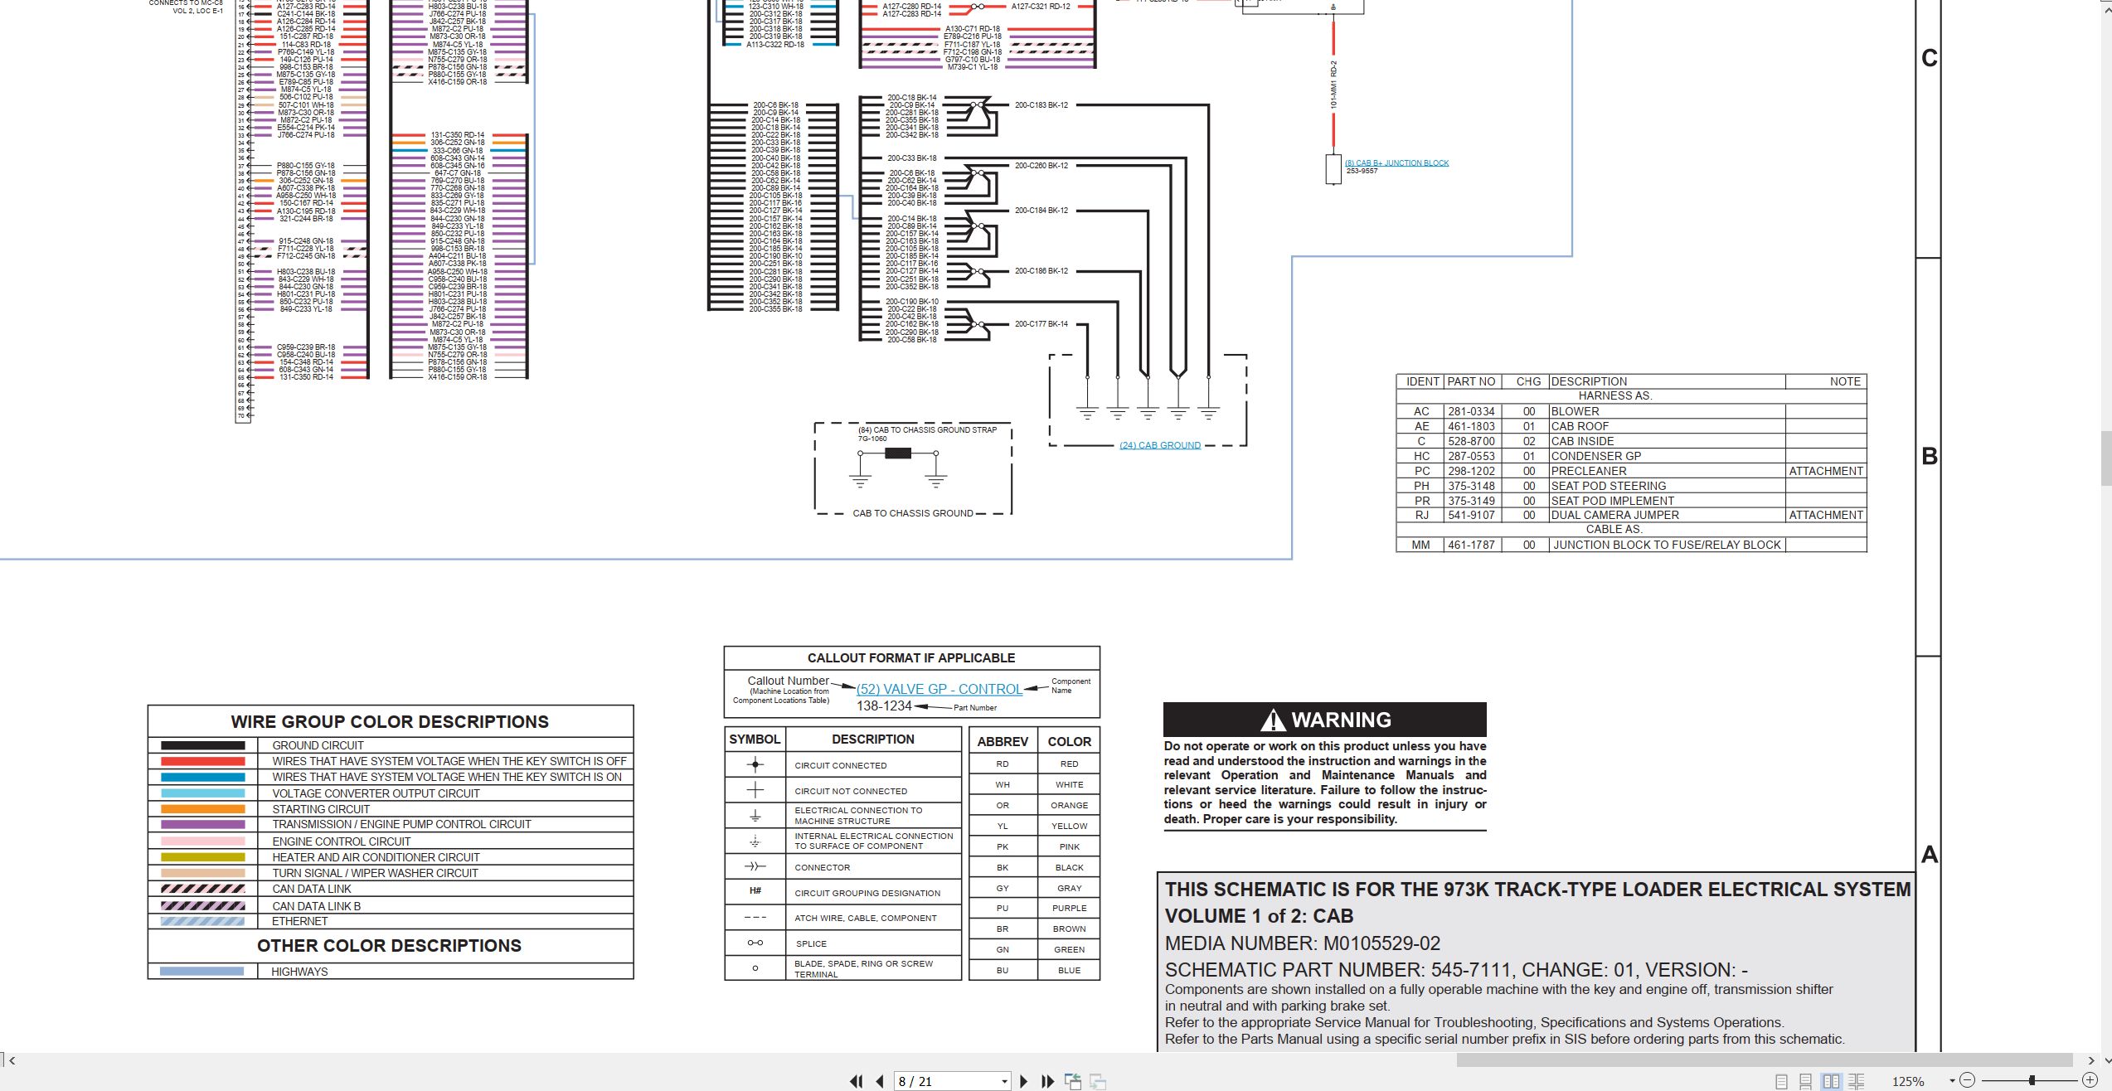Click the SCHEMATIC PART NUMBER 545-7111 text

click(1456, 970)
